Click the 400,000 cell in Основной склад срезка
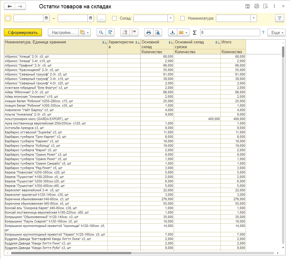Screen dimensions: 290x259 (x=197, y=119)
